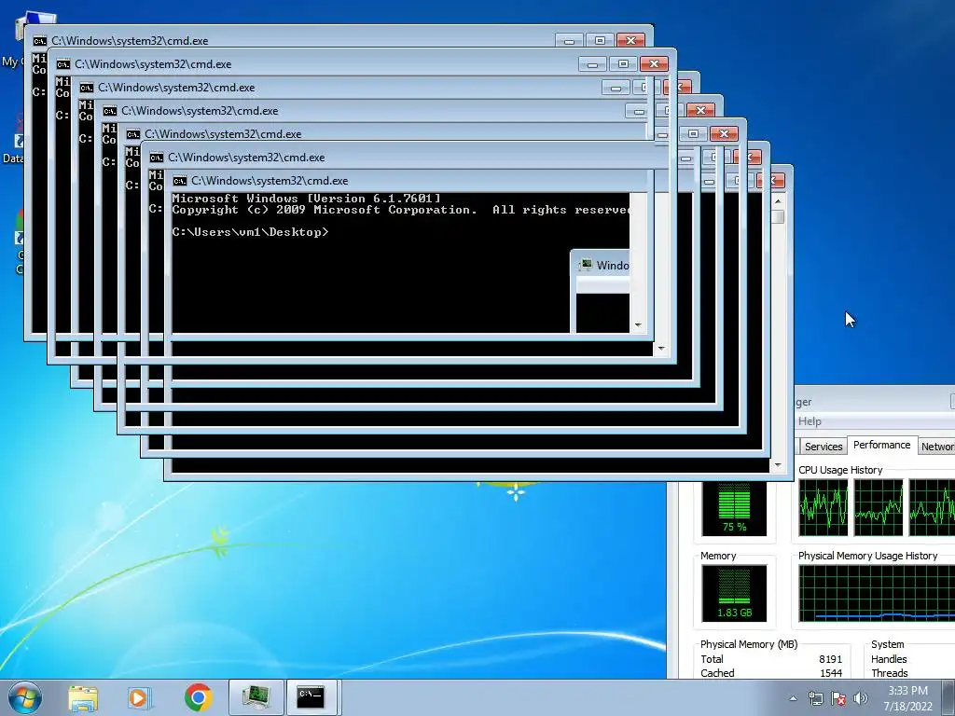Screen dimensions: 955x716
Task: Close the uppermost cmd window
Action: click(631, 41)
